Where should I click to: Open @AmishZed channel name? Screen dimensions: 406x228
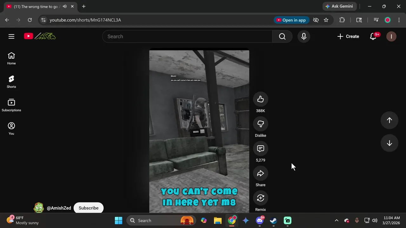59,208
